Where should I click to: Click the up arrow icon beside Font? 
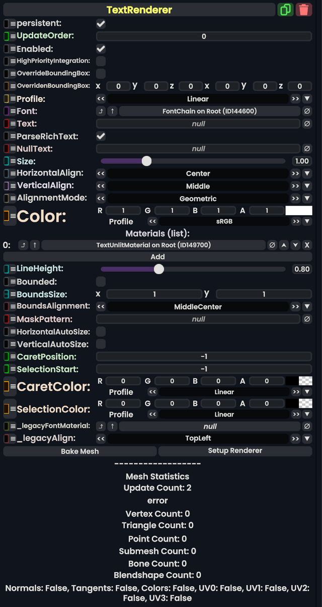111,111
